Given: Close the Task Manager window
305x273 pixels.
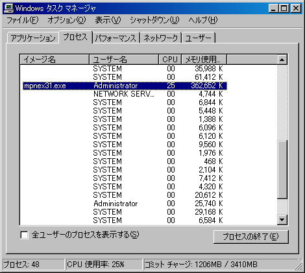Looking at the screenshot, I should point(295,8).
